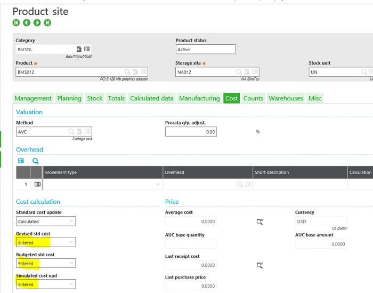The image size is (373, 293).
Task: Click the Valuation section heading
Action: pos(29,112)
